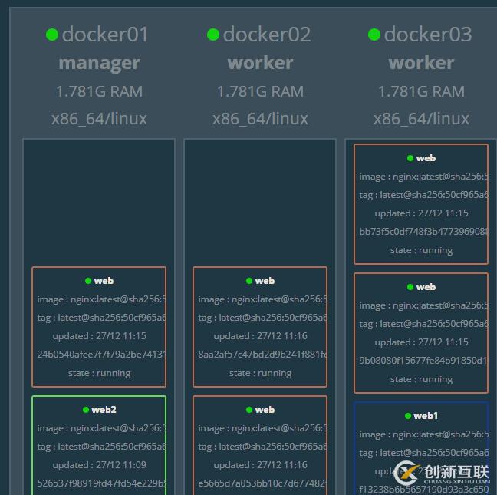The width and height of the screenshot is (497, 495).
Task: Click updated 27/12 11:16 in the e5665d7a053 card
Action: (260, 465)
